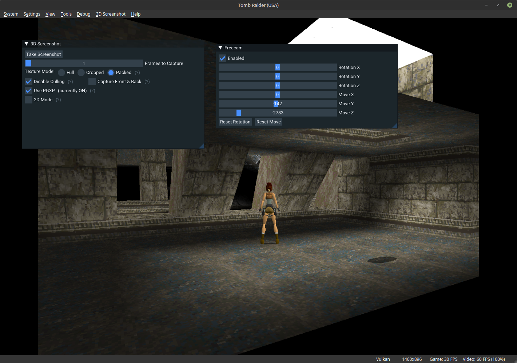Select the Cropped texture mode radio
Screen dimensions: 517x363
pos(81,73)
